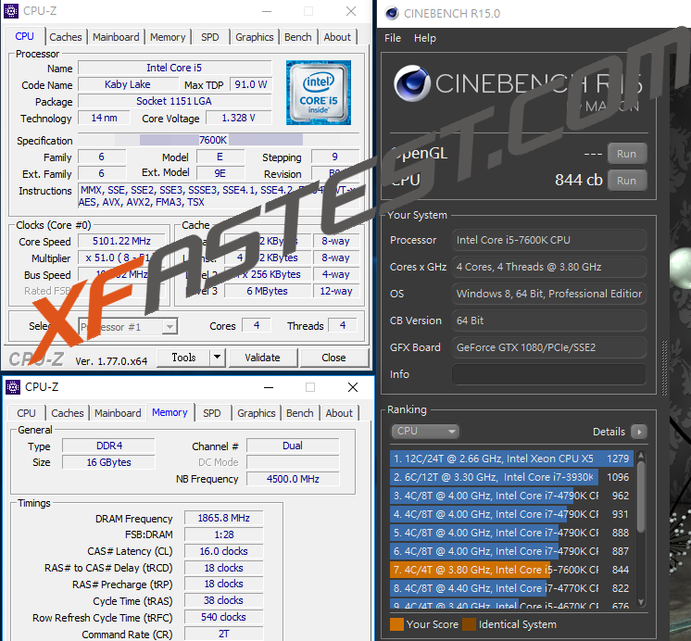The width and height of the screenshot is (691, 641).
Task: Click the Intel Core i5 logo
Action: click(x=319, y=93)
